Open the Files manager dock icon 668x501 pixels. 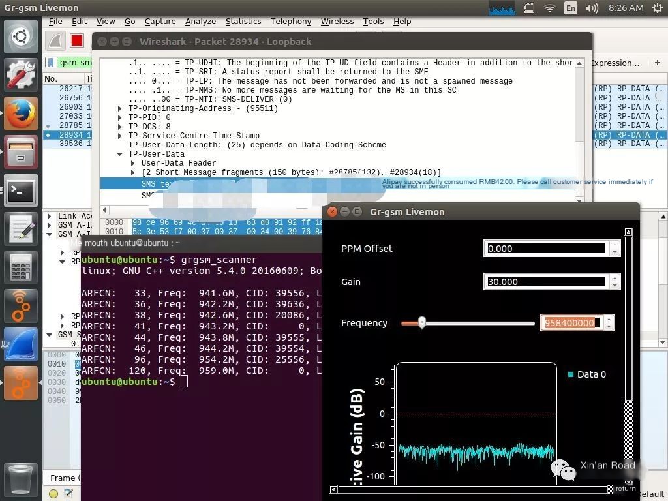click(20, 152)
